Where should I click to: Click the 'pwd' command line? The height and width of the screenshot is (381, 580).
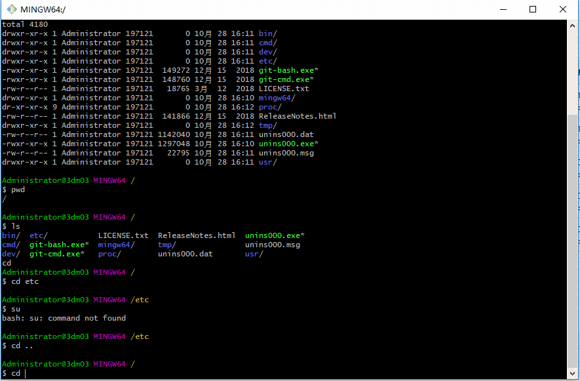18,190
